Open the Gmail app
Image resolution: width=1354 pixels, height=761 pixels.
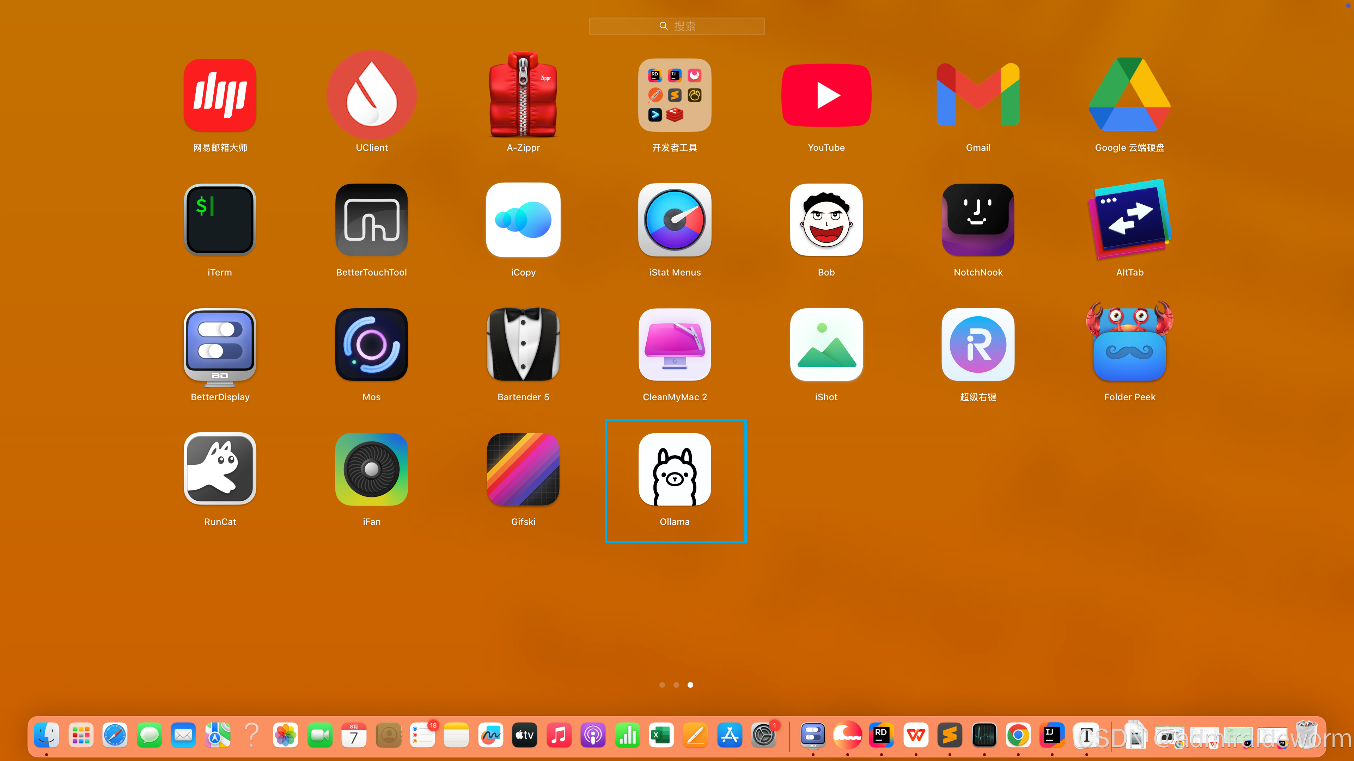pyautogui.click(x=978, y=95)
